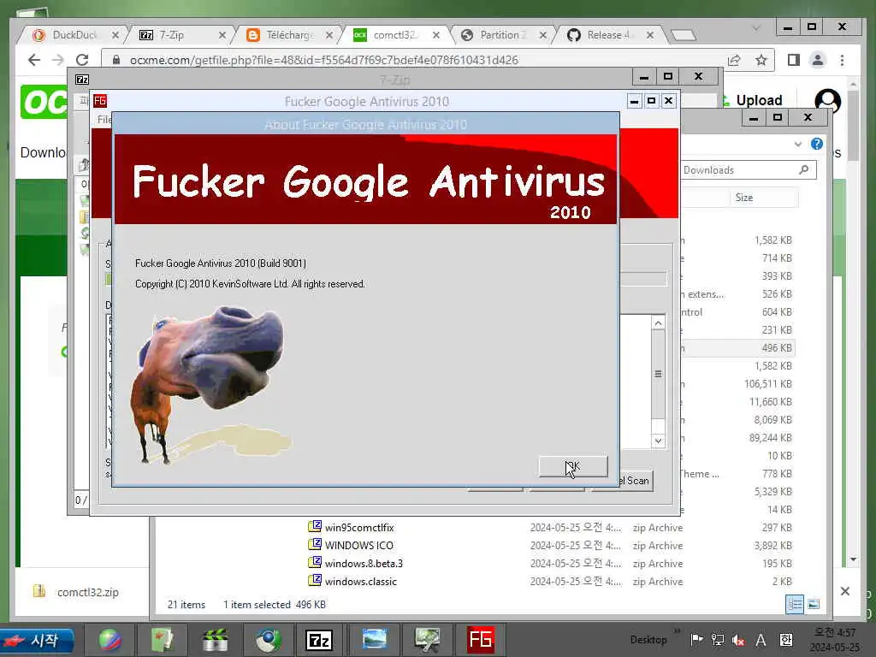Toggle the Korean 한 IME indicator
This screenshot has height=657, width=876.
click(786, 640)
